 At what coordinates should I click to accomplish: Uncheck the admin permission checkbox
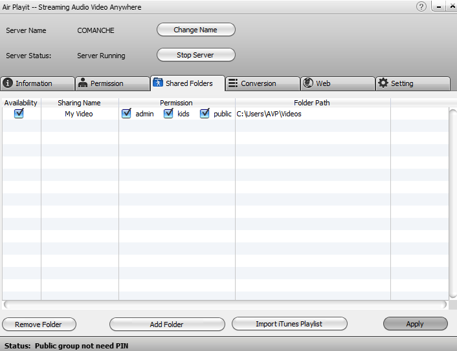[x=126, y=113]
